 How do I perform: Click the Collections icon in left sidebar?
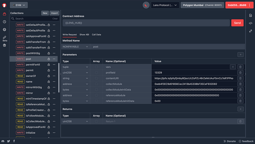tap(4, 14)
